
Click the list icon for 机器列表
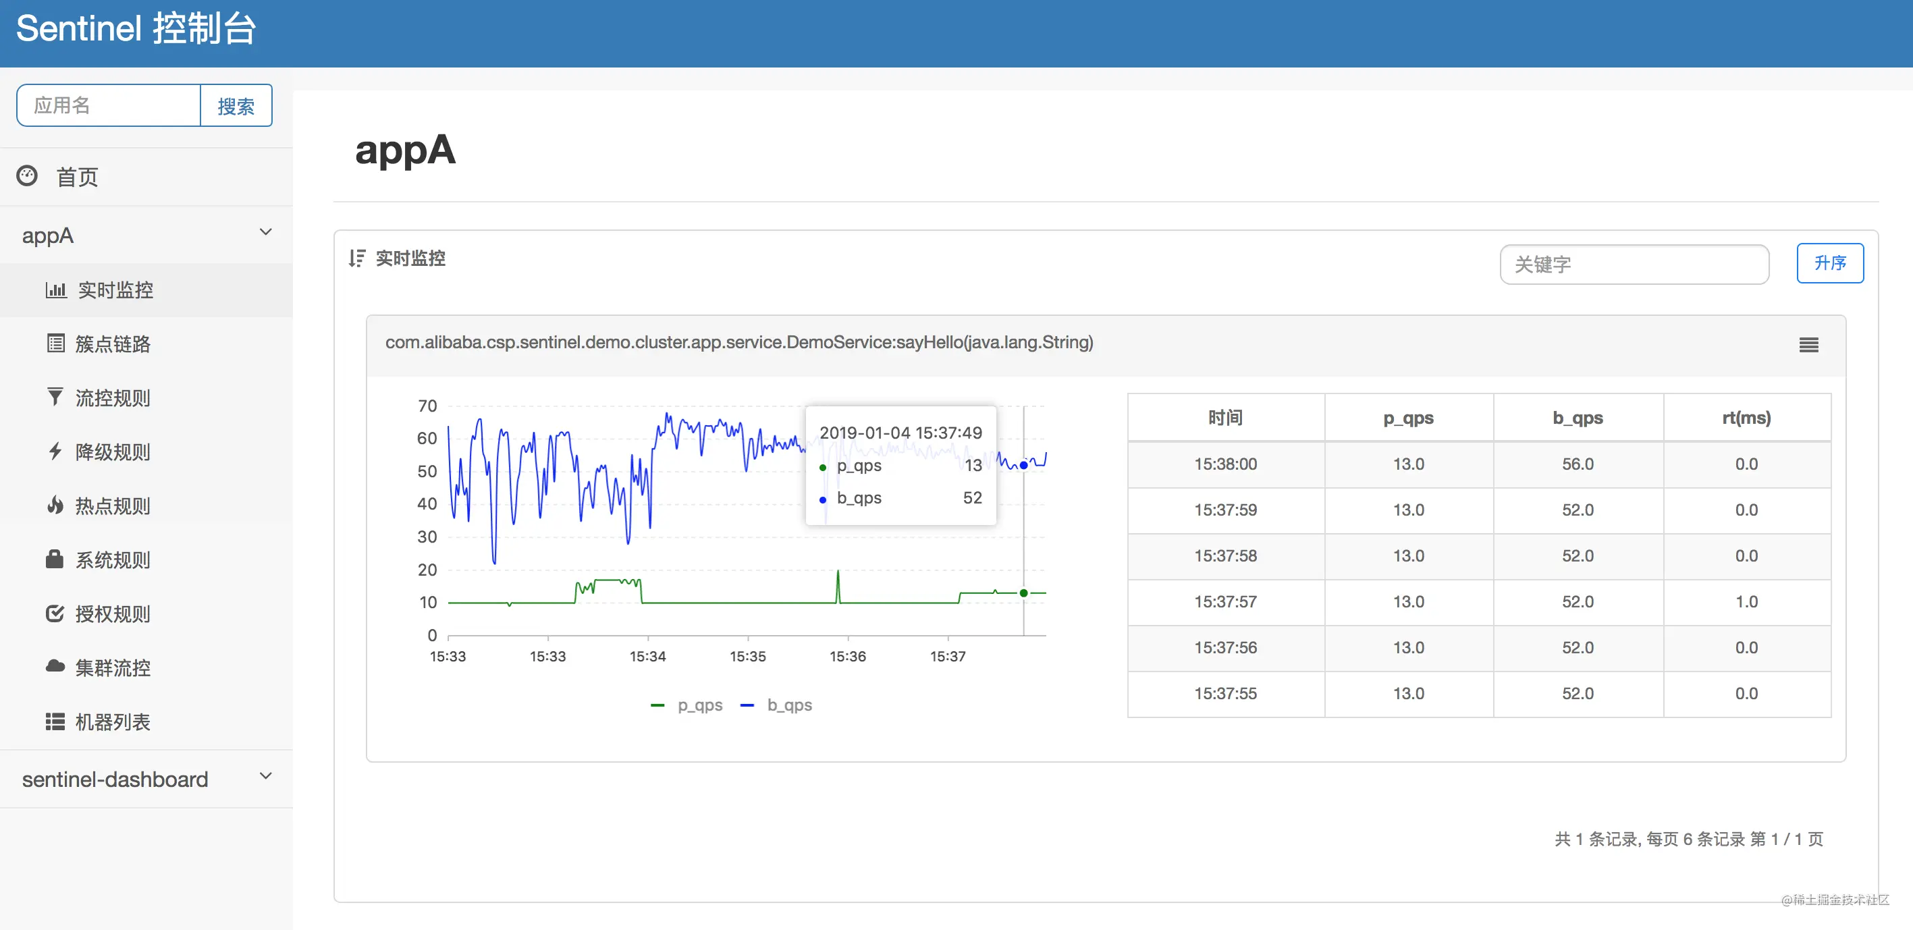click(55, 721)
